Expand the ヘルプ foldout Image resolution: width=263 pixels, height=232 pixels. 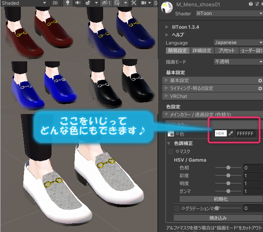[167, 35]
